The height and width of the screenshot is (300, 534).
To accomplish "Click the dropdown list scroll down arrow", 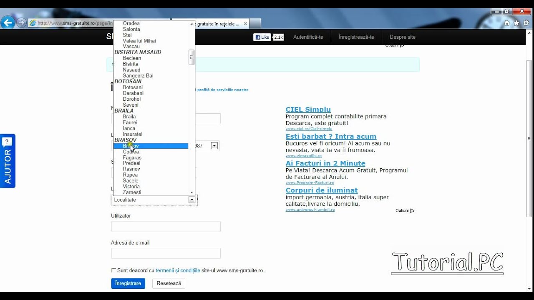I will click(x=192, y=192).
